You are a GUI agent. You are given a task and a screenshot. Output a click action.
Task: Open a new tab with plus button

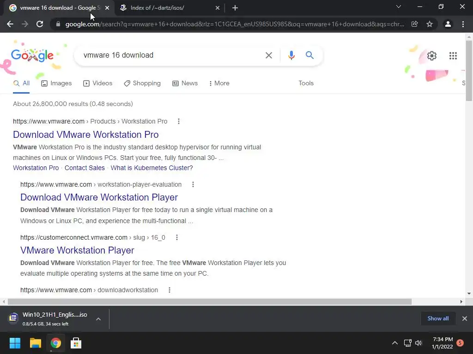(x=235, y=8)
